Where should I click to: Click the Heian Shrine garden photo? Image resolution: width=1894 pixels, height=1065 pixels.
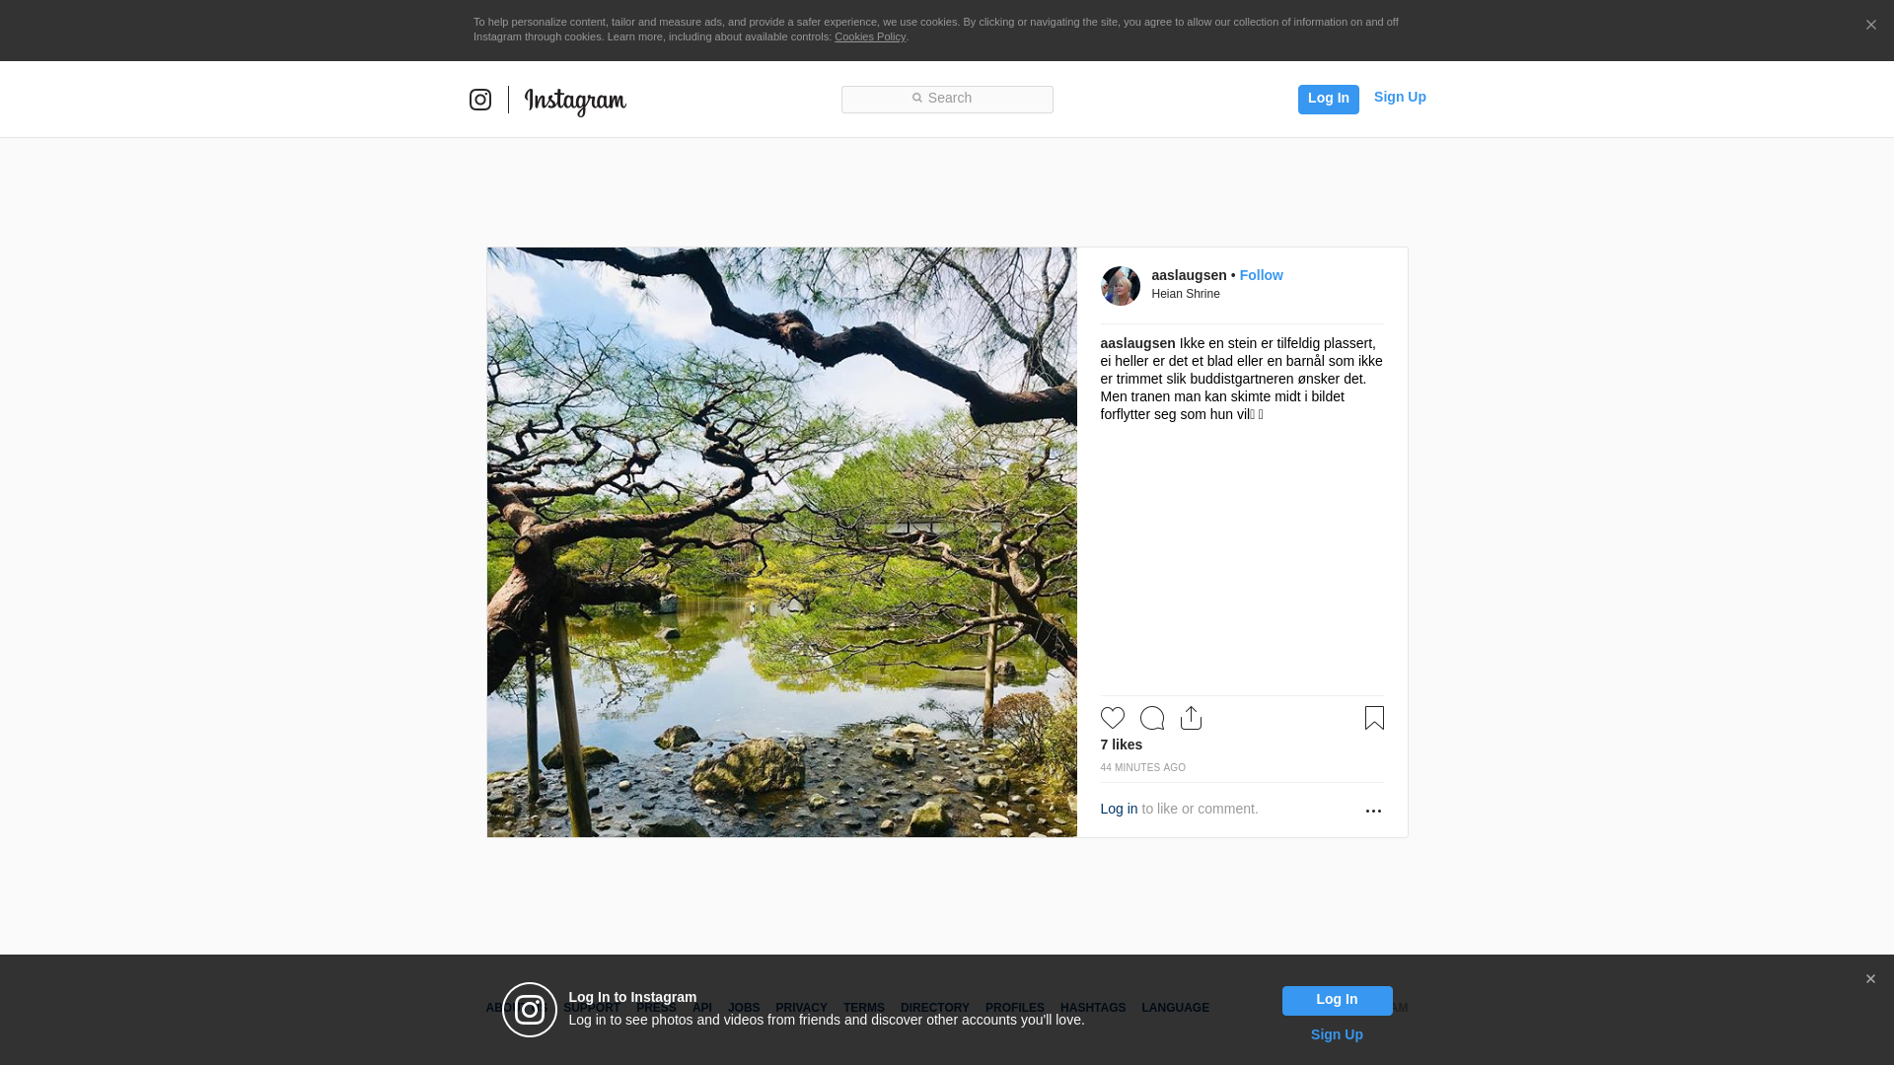pyautogui.click(x=782, y=542)
